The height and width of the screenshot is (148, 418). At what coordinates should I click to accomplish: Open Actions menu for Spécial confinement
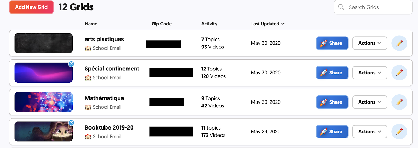[370, 73]
